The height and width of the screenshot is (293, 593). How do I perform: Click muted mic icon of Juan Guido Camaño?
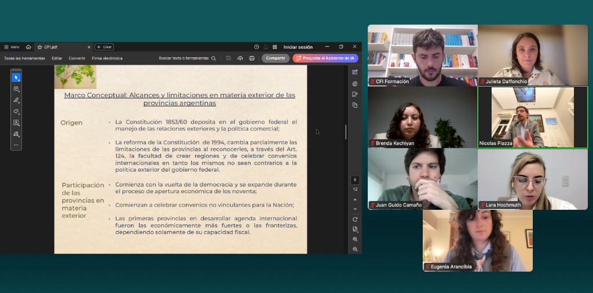coord(372,205)
